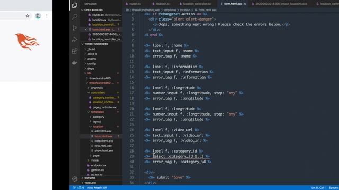The image size is (339, 190).
Task: Close the form.html.eex editor tab
Action: pyautogui.click(x=245, y=4)
